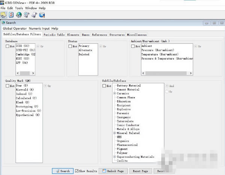Select Primary in the Status list
The height and width of the screenshot is (175, 225).
pos(84,46)
